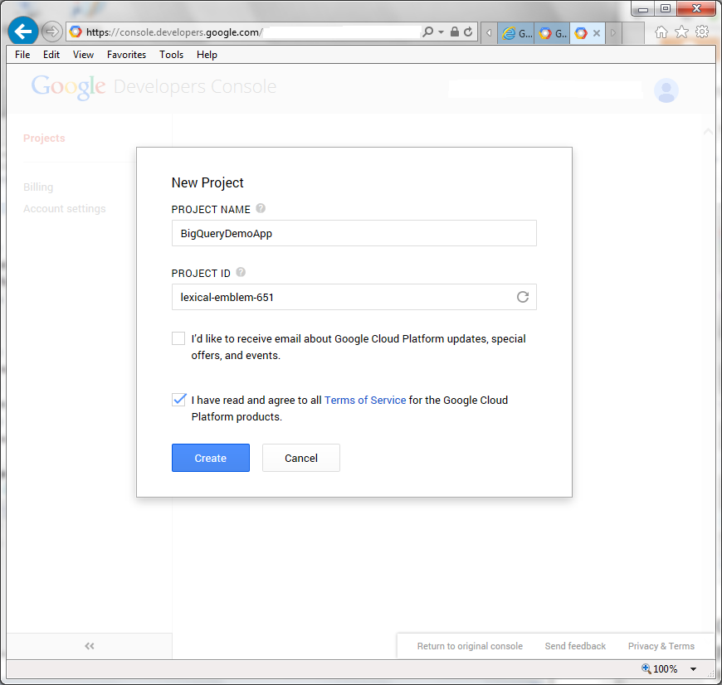Click the security lock icon in address bar

coord(455,32)
